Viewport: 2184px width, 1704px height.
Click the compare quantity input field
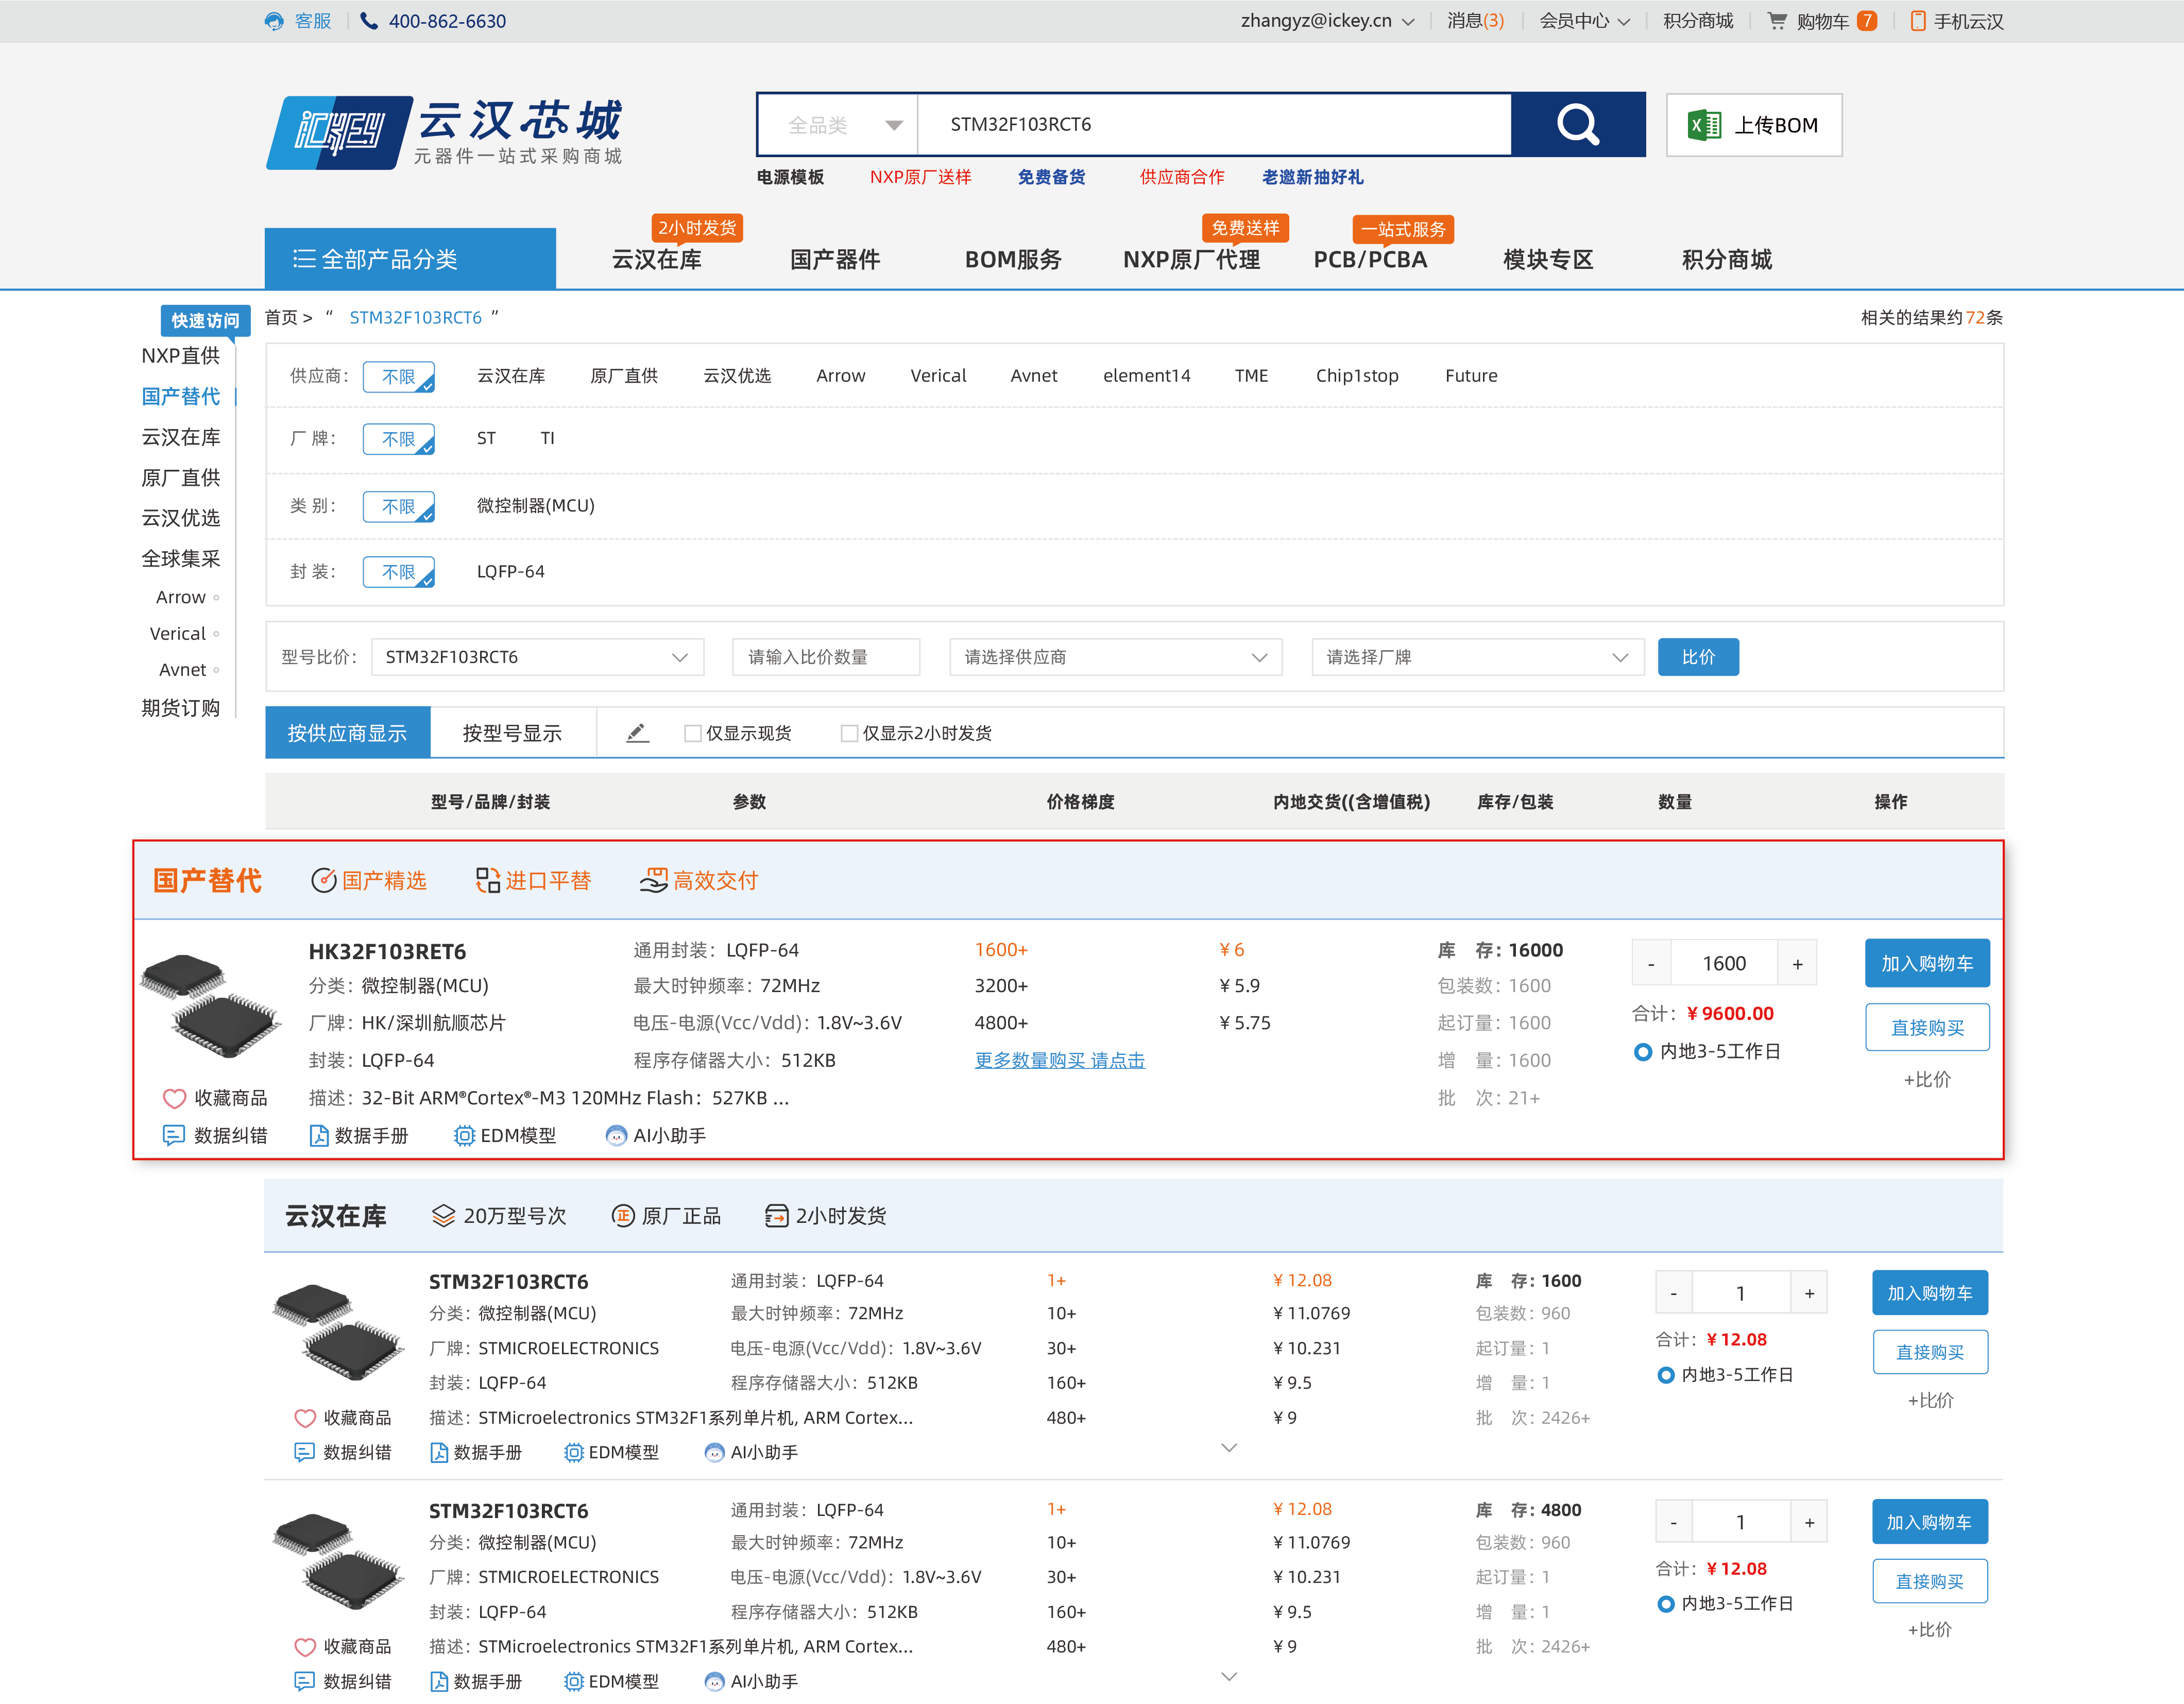pyautogui.click(x=825, y=657)
